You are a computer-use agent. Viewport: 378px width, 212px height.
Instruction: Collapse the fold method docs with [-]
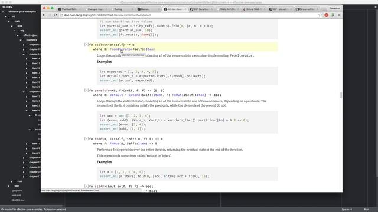click(x=86, y=139)
